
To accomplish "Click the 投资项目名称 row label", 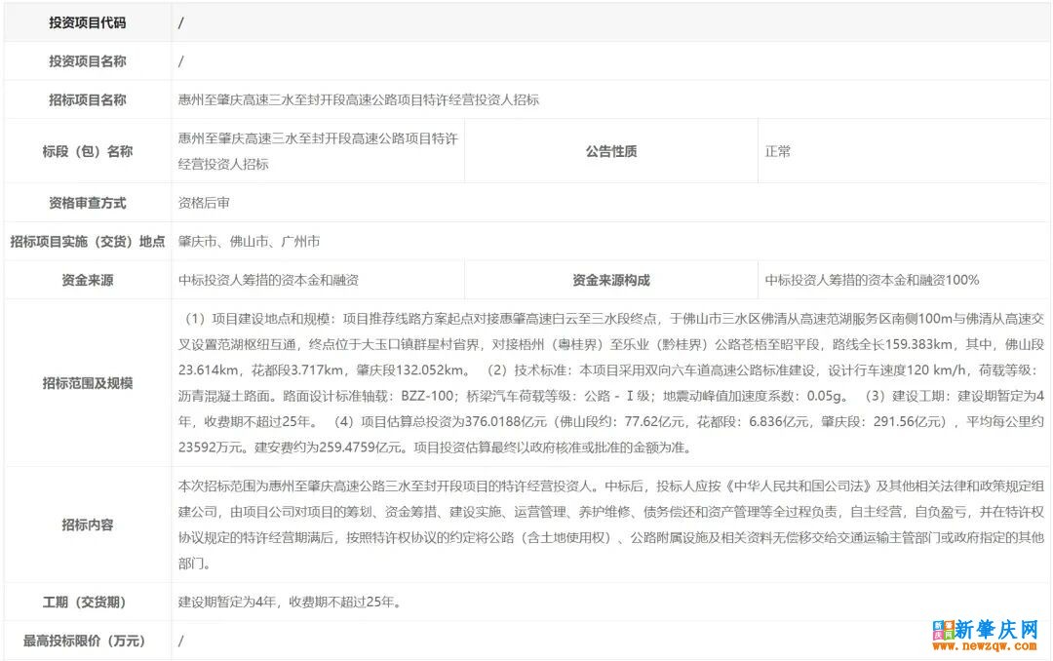I will [x=87, y=61].
